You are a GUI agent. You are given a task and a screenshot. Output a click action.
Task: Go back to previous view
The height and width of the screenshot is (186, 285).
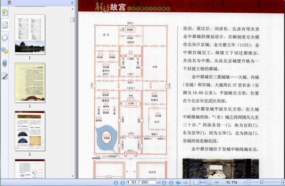coord(179,183)
